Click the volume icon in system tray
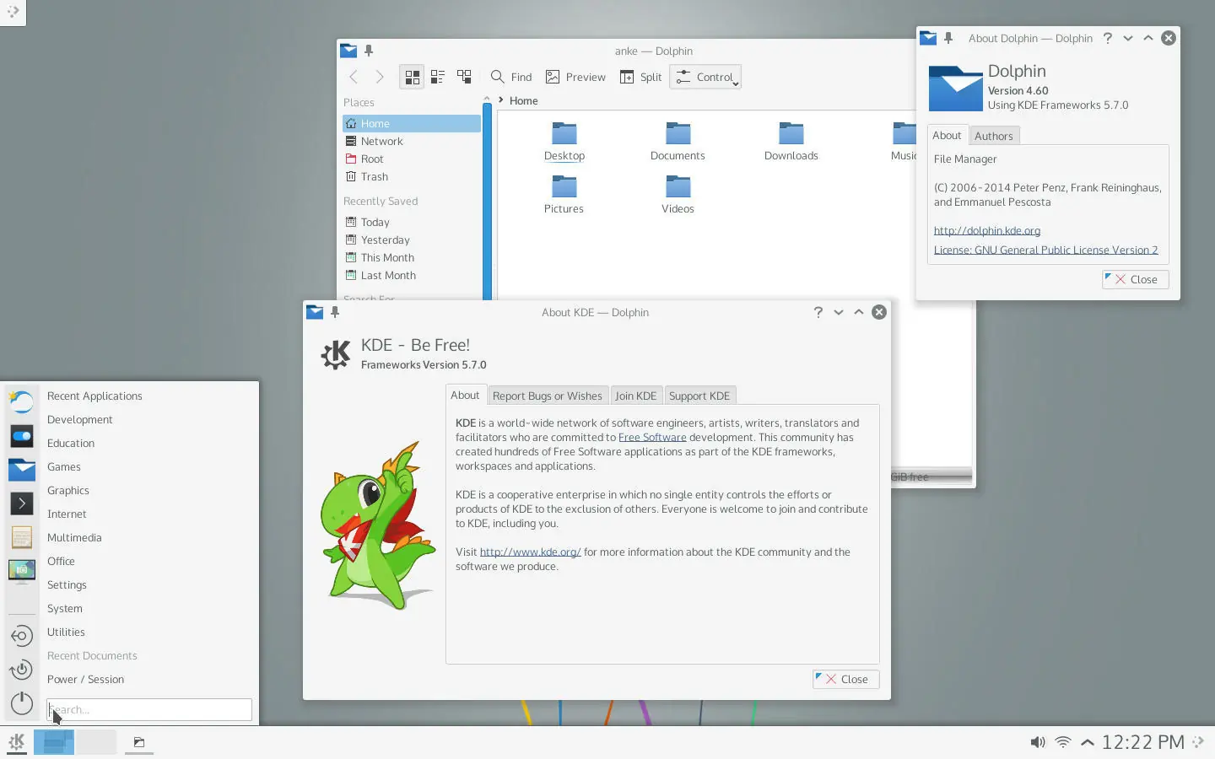This screenshot has height=759, width=1215. point(1037,742)
